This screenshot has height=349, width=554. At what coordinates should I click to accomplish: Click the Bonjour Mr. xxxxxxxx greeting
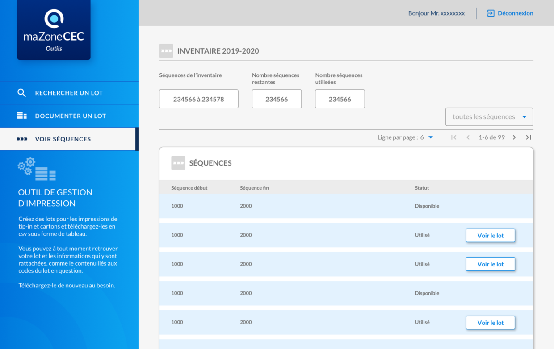(436, 13)
